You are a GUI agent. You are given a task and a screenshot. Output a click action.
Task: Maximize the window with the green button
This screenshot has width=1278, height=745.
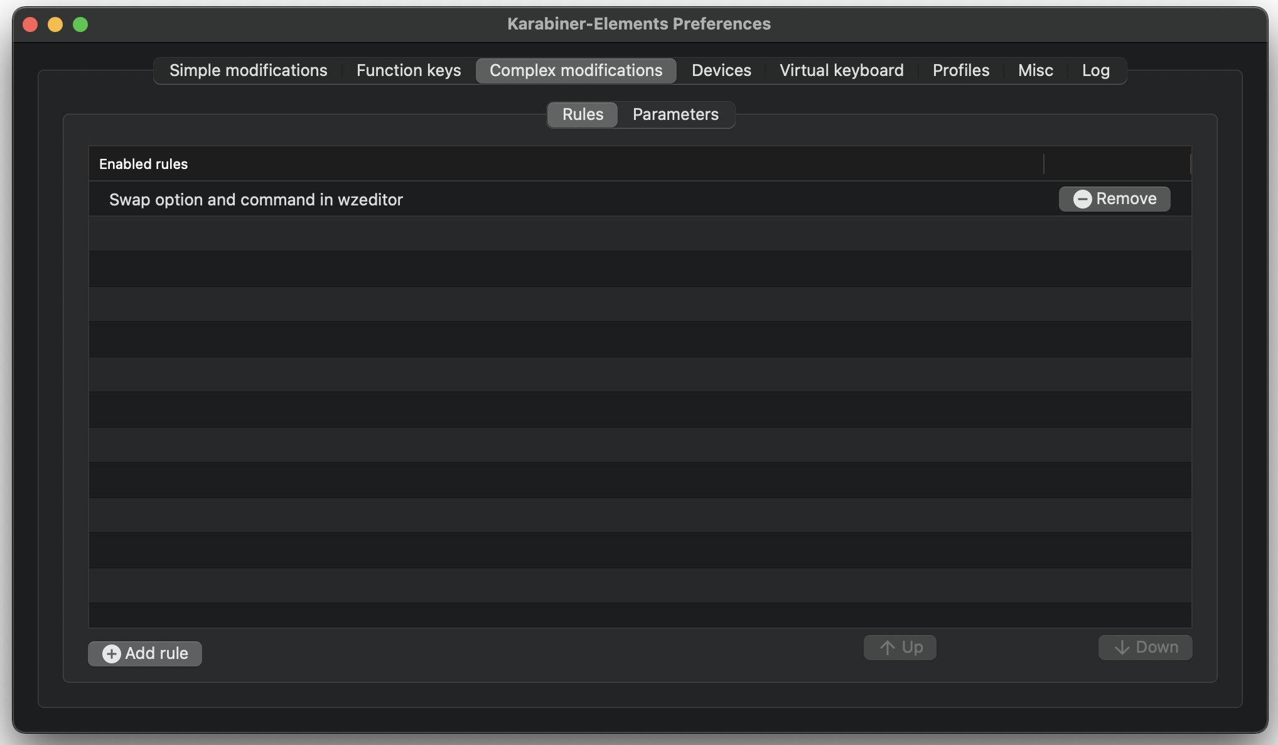click(x=80, y=24)
